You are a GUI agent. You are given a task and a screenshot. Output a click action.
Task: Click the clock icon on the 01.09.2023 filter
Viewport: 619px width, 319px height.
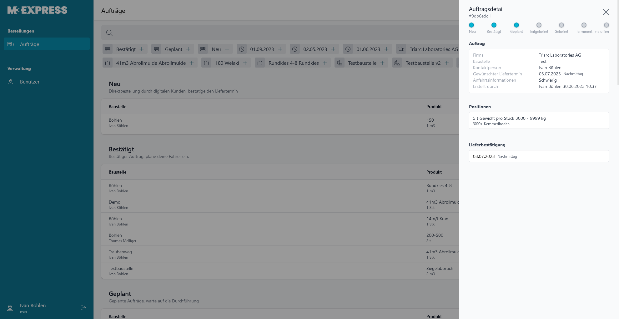[241, 49]
